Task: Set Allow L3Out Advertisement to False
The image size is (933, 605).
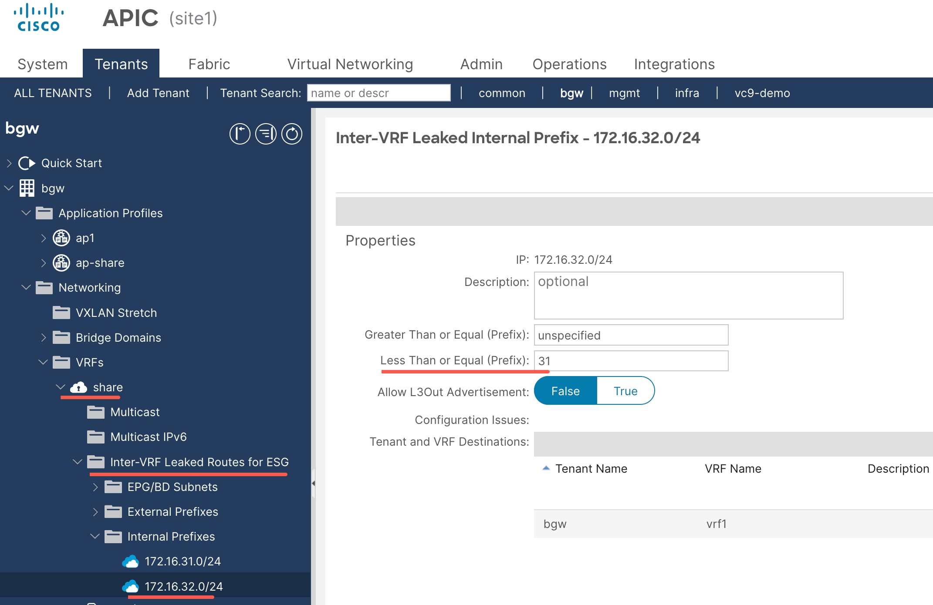Action: tap(565, 391)
